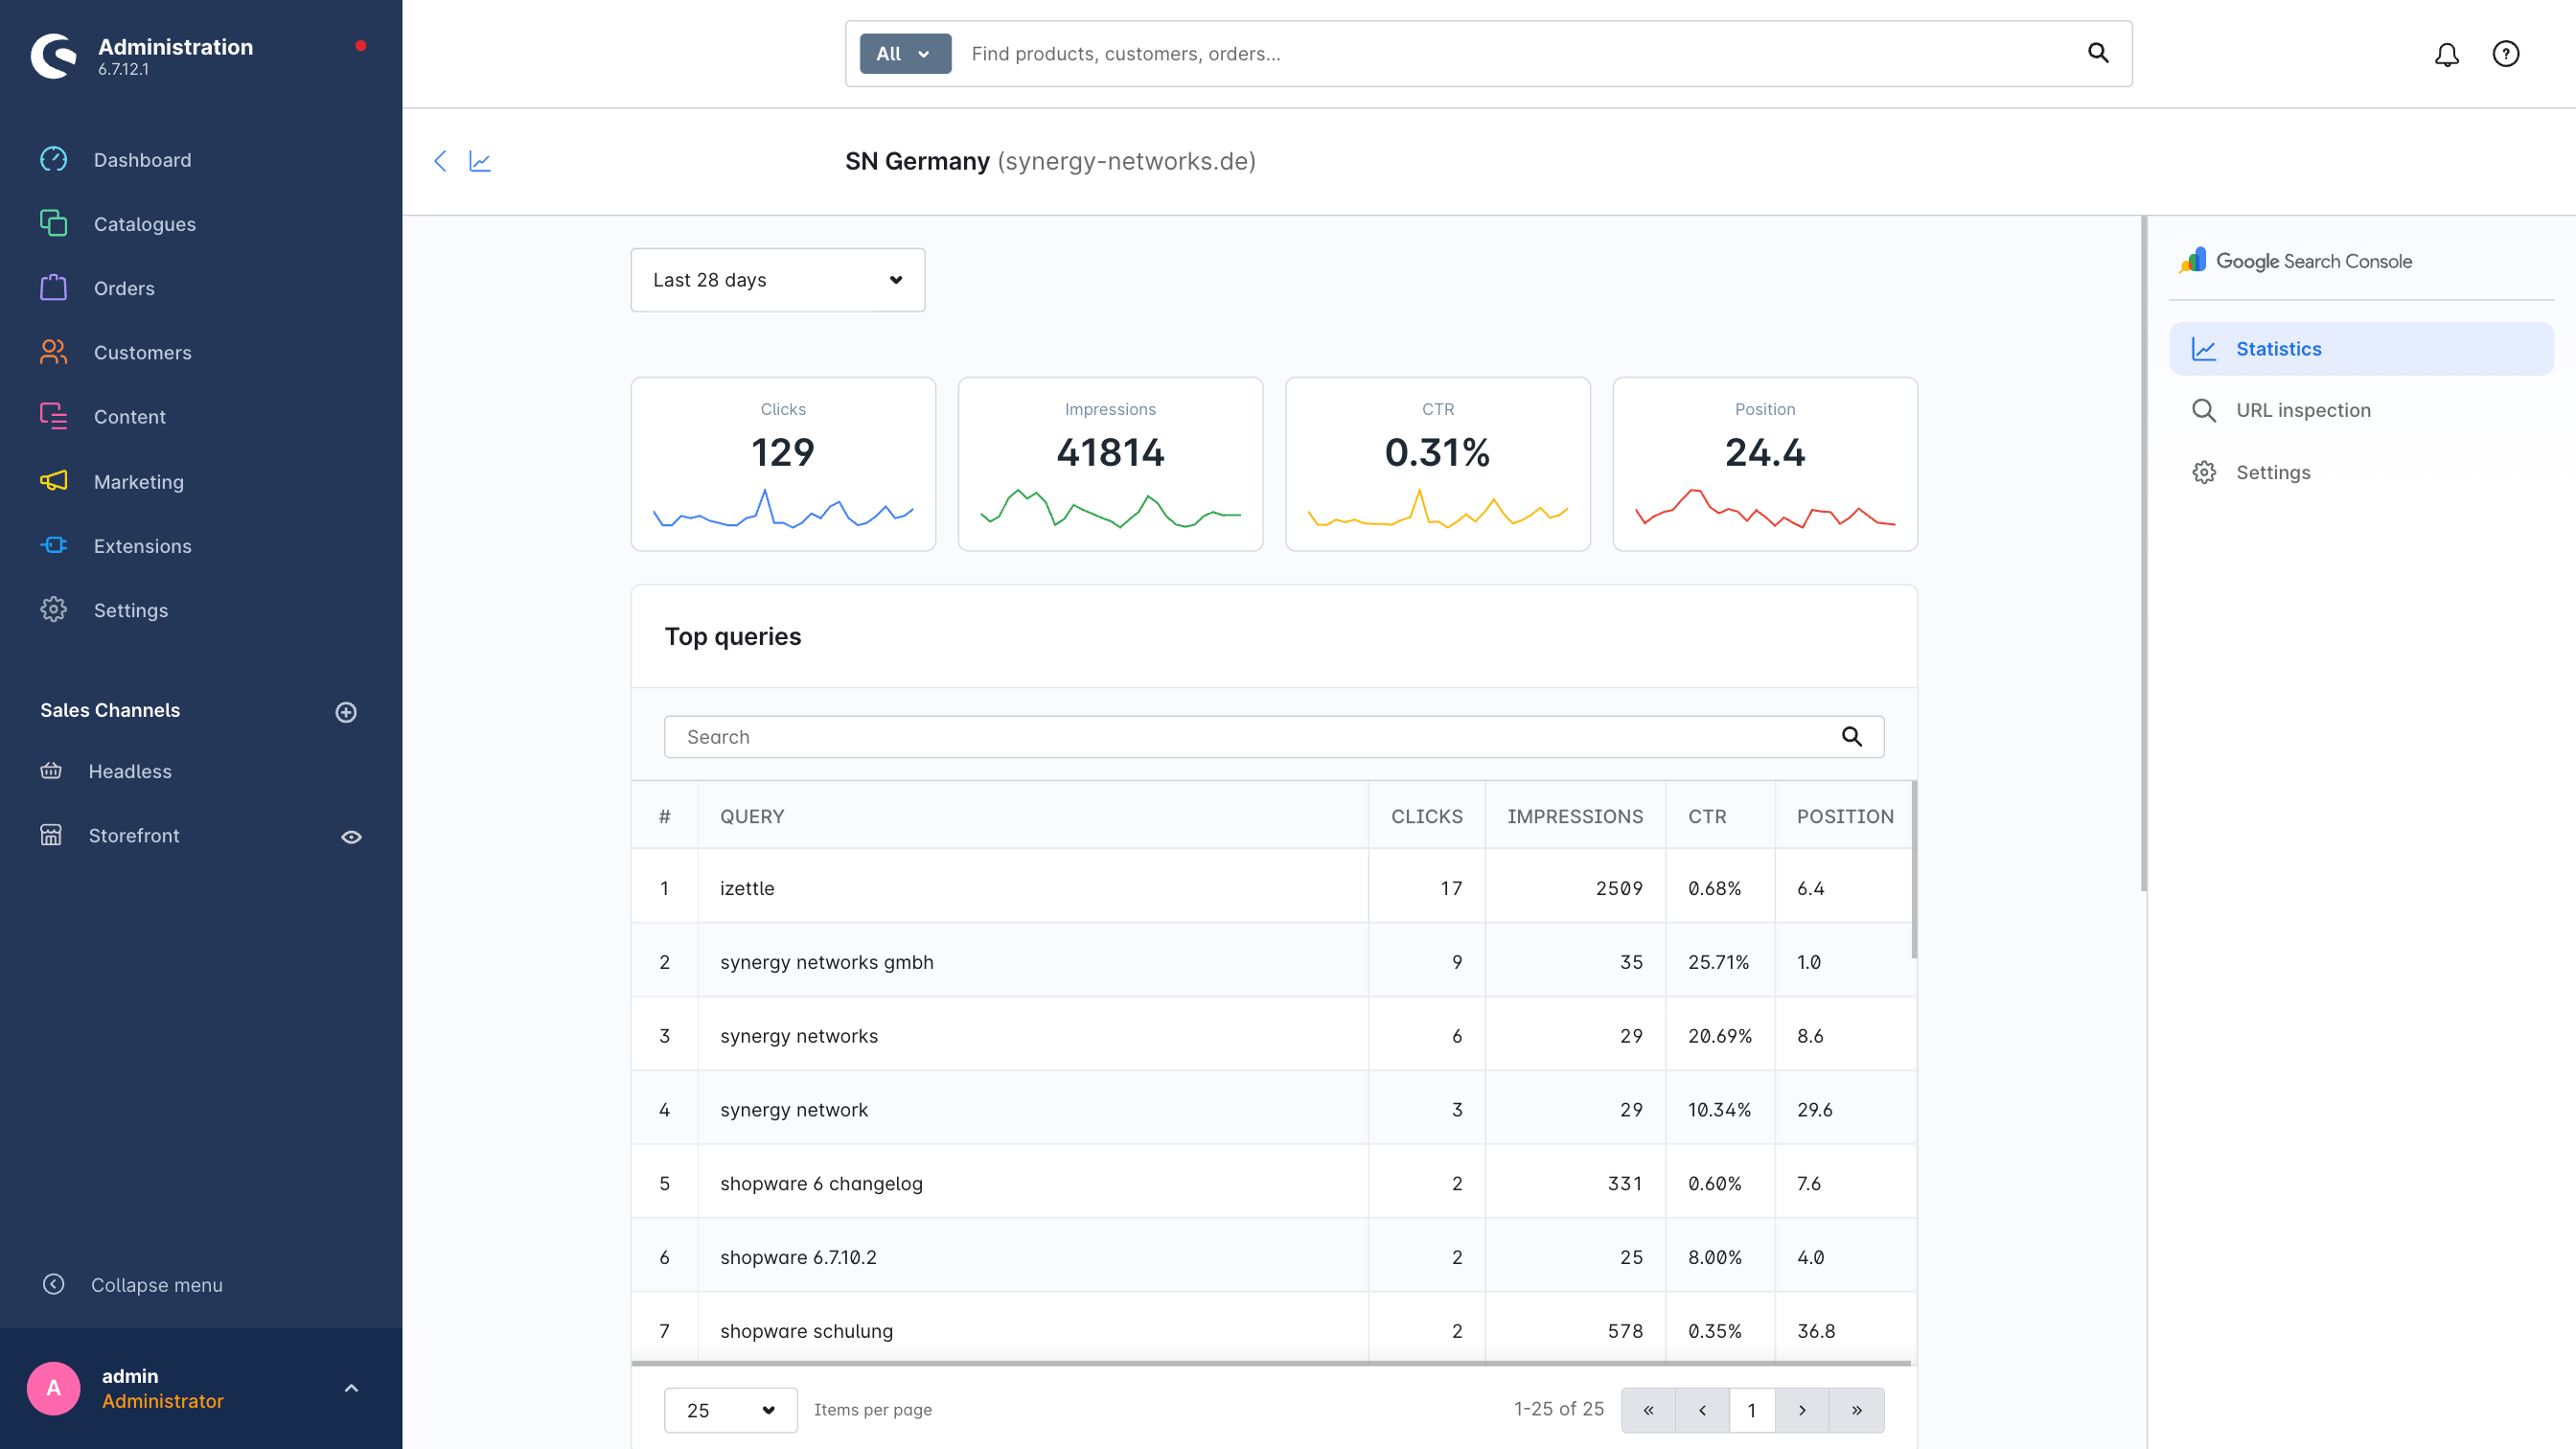Click the Headless basket icon
Image resolution: width=2576 pixels, height=1449 pixels.
click(x=51, y=771)
